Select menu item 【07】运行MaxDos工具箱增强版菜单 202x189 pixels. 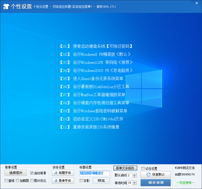(93, 95)
